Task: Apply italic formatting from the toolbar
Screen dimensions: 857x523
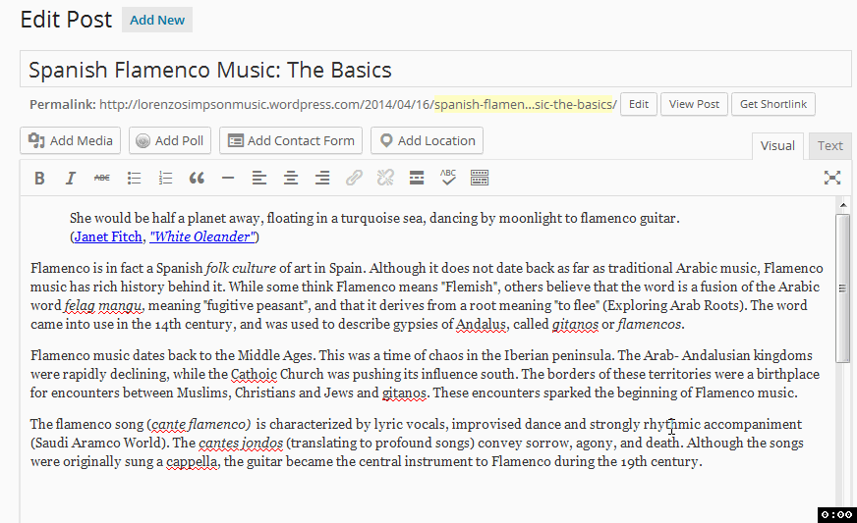Action: (71, 178)
